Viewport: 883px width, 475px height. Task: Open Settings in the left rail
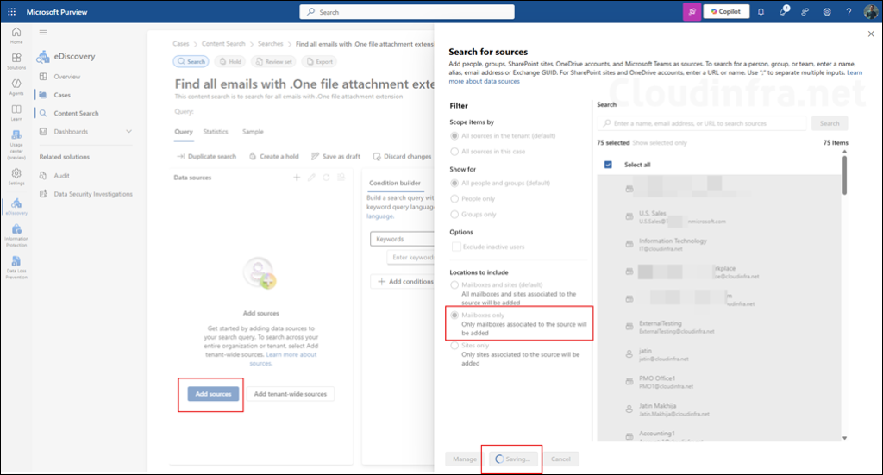(16, 177)
